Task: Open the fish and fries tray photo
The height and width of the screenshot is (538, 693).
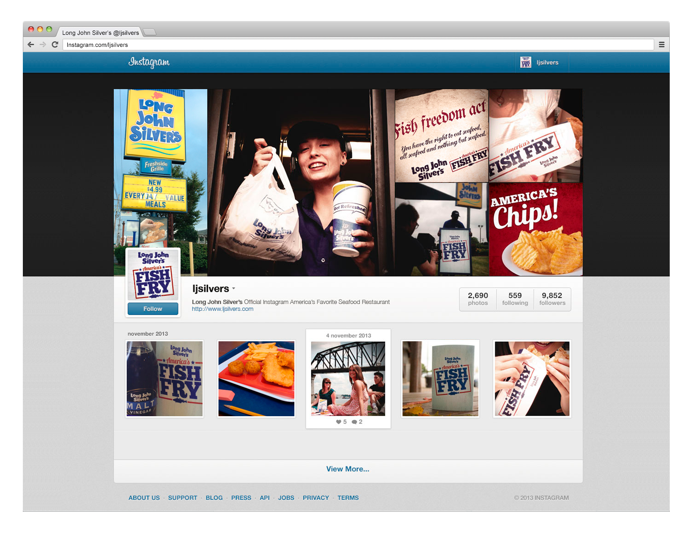Action: [256, 379]
